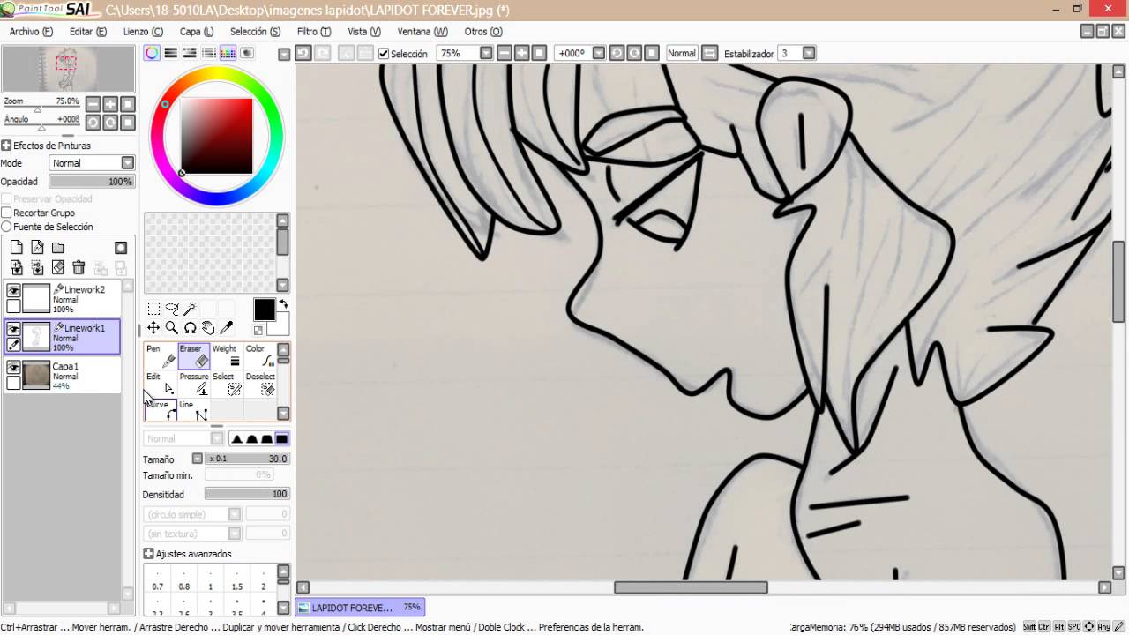Screen dimensions: 1129x635
Task: Pick the Pressure tool
Action: coord(194,384)
